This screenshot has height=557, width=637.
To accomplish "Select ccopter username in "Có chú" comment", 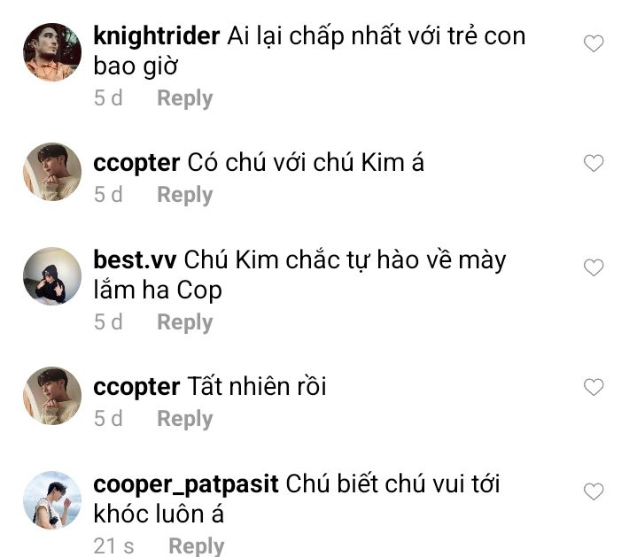I will [136, 163].
